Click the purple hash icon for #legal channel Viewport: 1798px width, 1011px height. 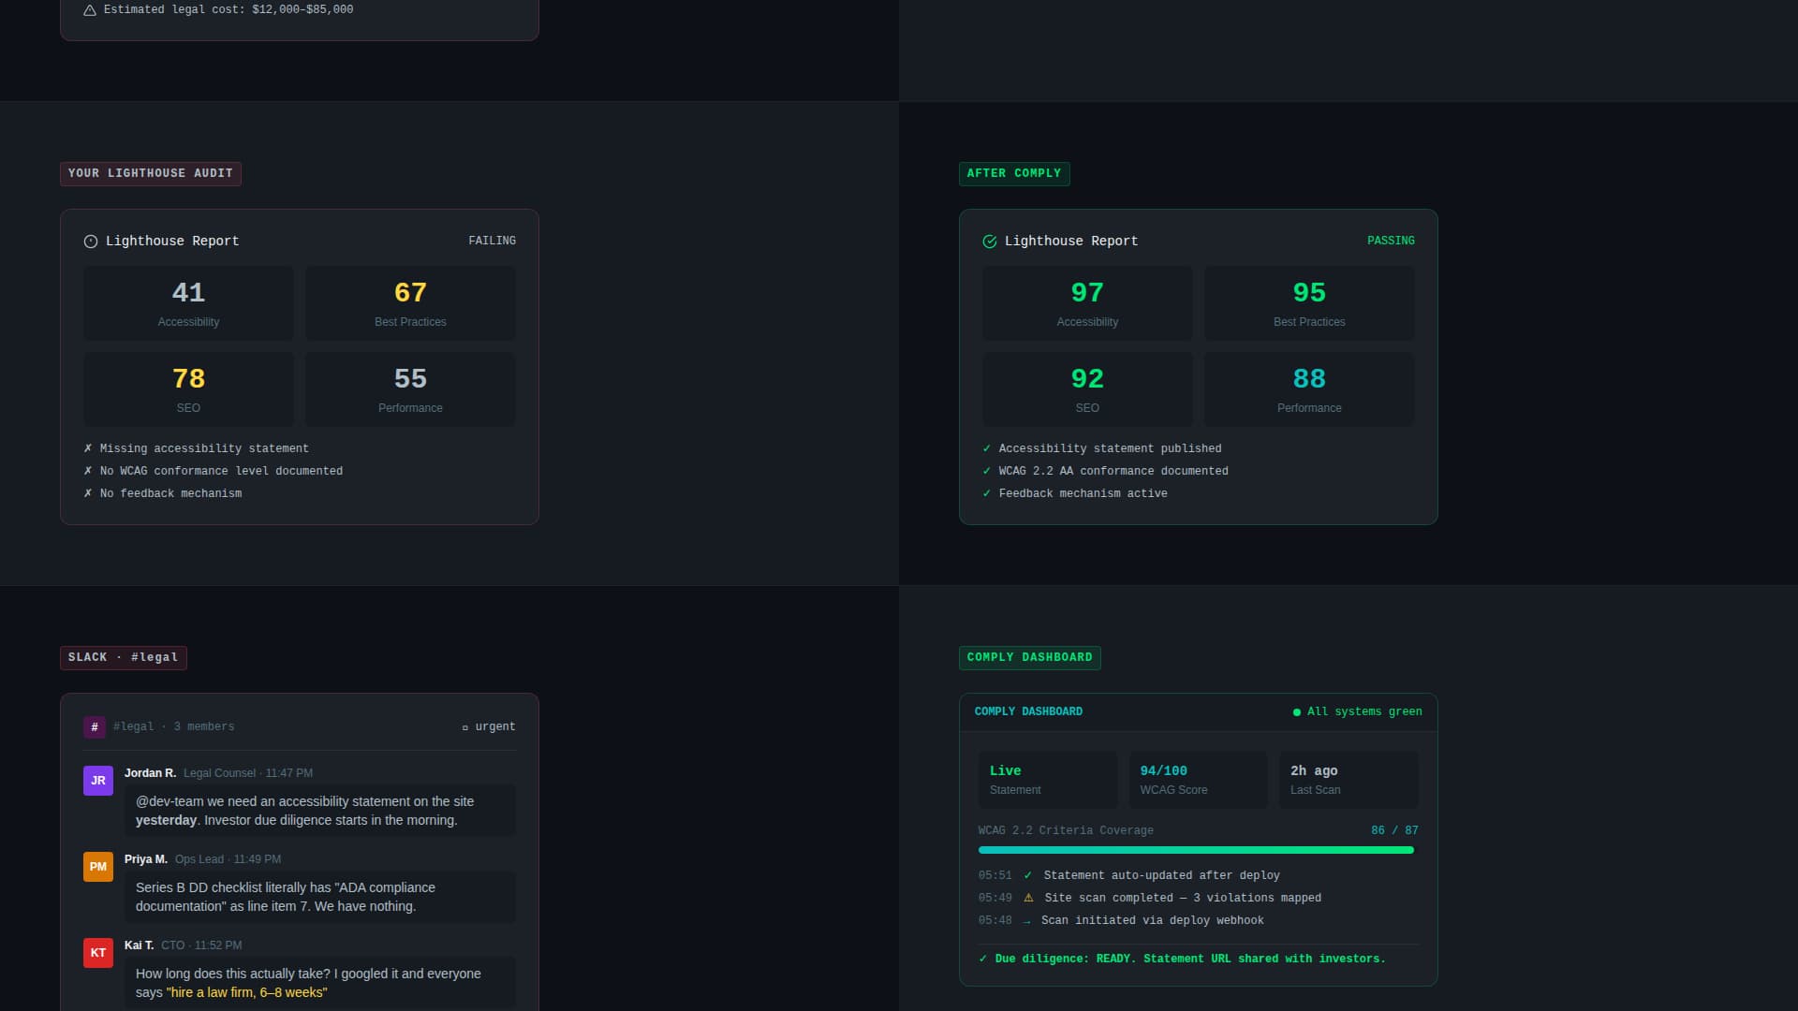pyautogui.click(x=94, y=727)
